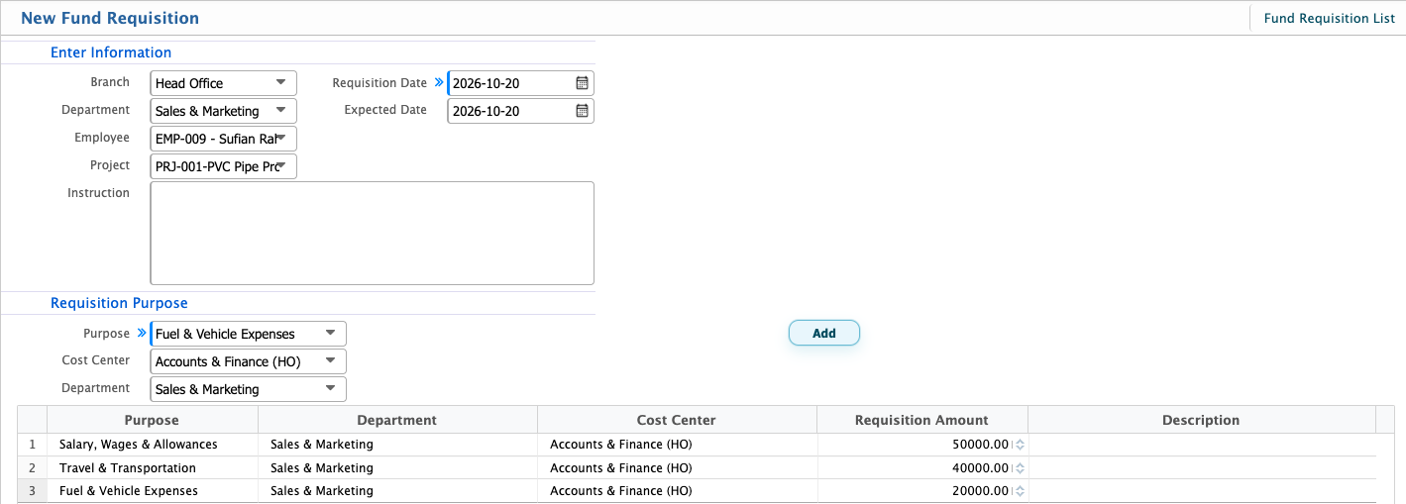The height and width of the screenshot is (504, 1406).
Task: Click the Requisition Amount column header
Action: [922, 420]
